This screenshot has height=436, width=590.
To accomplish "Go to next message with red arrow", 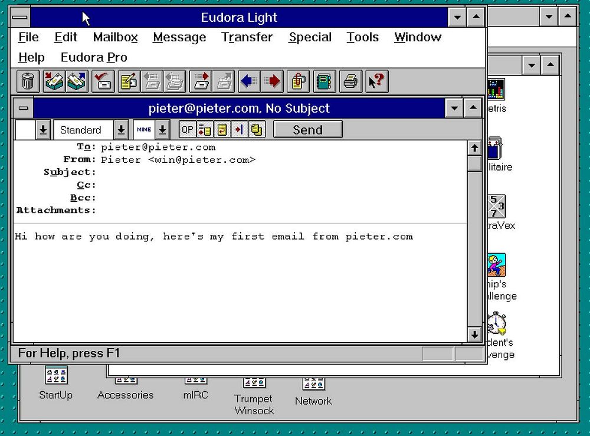I will point(273,81).
